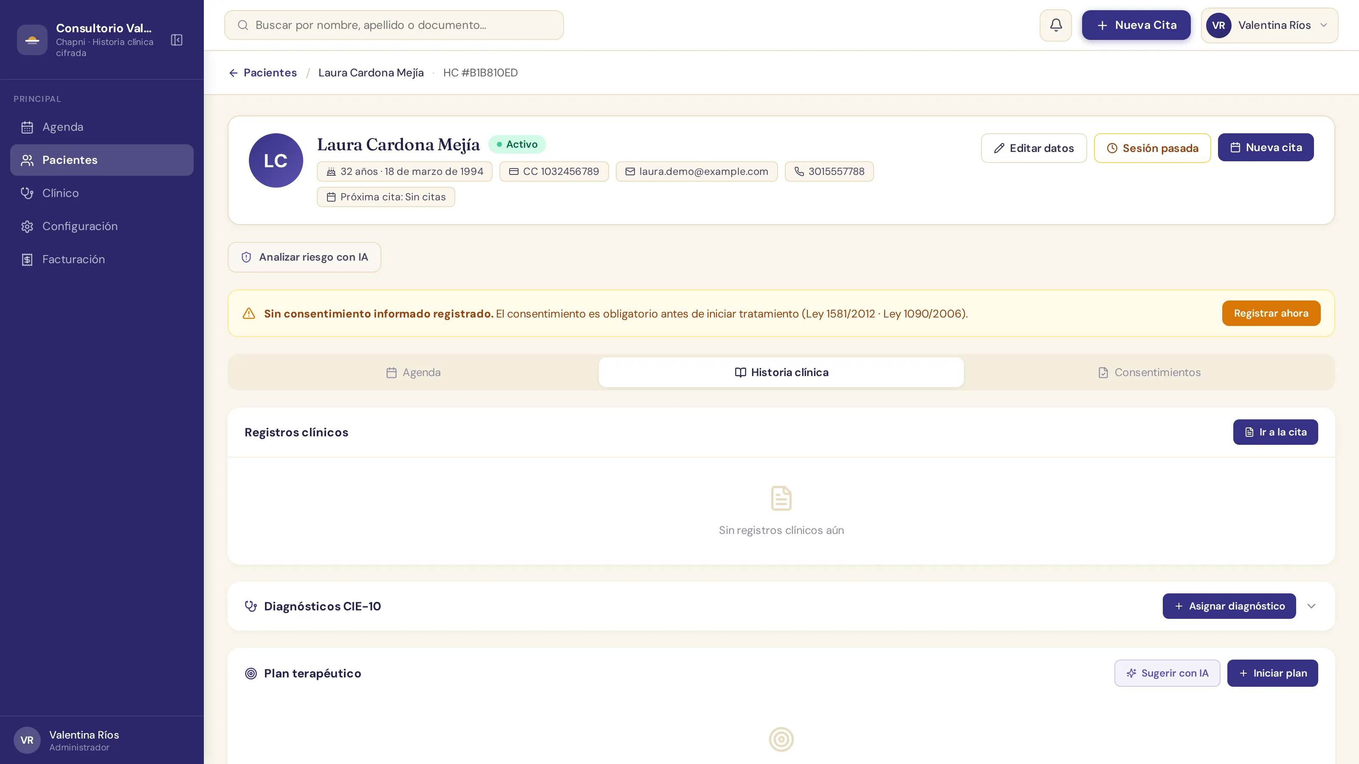The width and height of the screenshot is (1359, 764).
Task: Click the pencil icon in Editar datos
Action: pos(999,148)
